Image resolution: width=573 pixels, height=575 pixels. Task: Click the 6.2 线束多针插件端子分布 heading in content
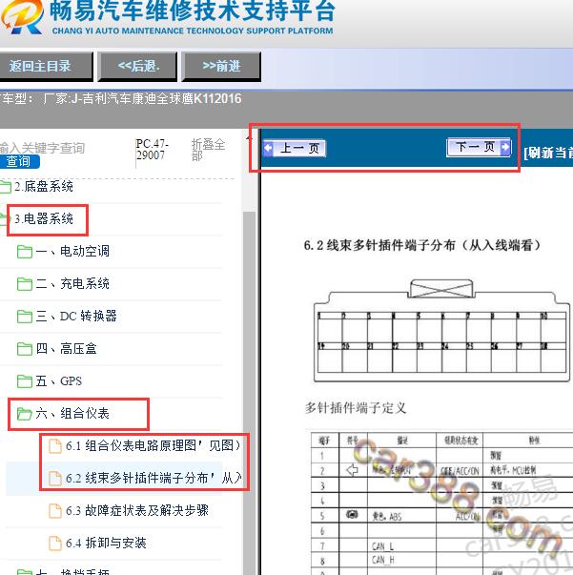tap(422, 245)
